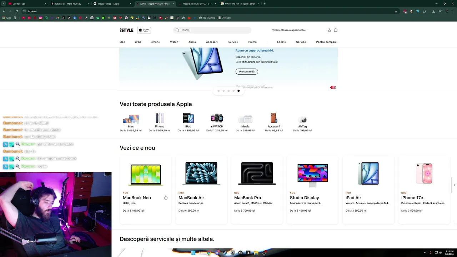The image size is (457, 257).
Task: Open the Windows Start button
Action: tap(193, 253)
